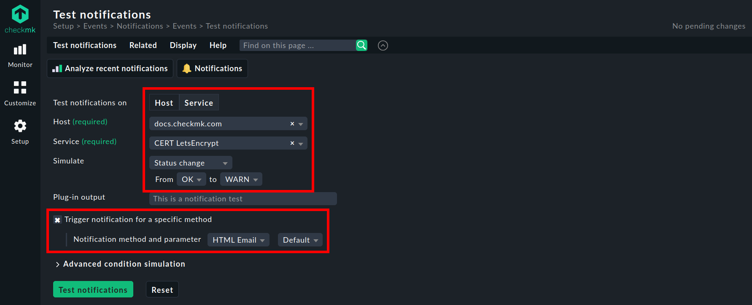Open the HTML Email method dropdown
The image size is (752, 305).
[x=238, y=240]
